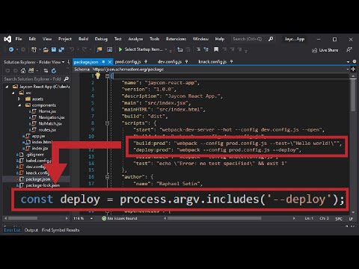Screen dimensions: 359x269
Task: Click the magnifier icon in the top search box
Action: 271,39
